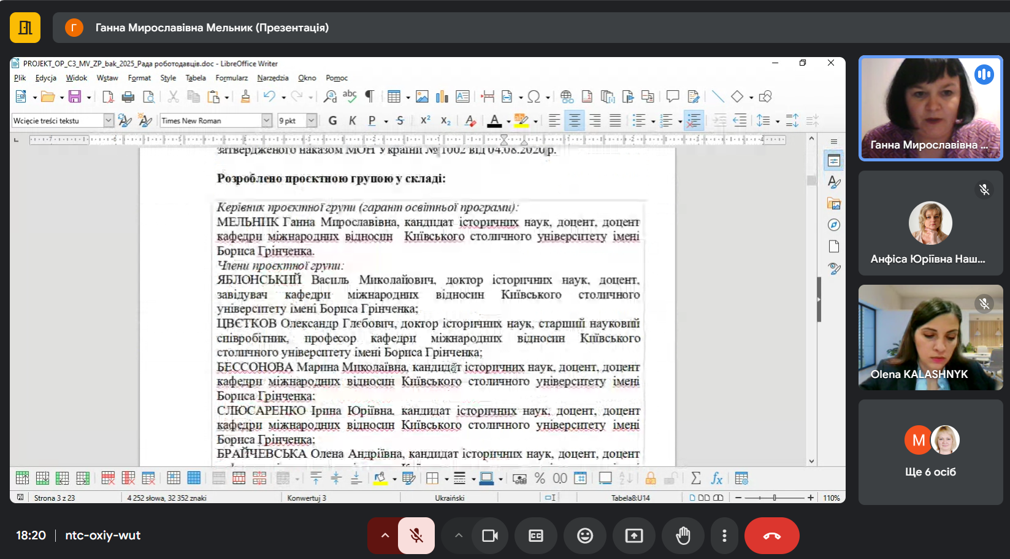Expand the Times New Roman font dropdown

pyautogui.click(x=267, y=121)
